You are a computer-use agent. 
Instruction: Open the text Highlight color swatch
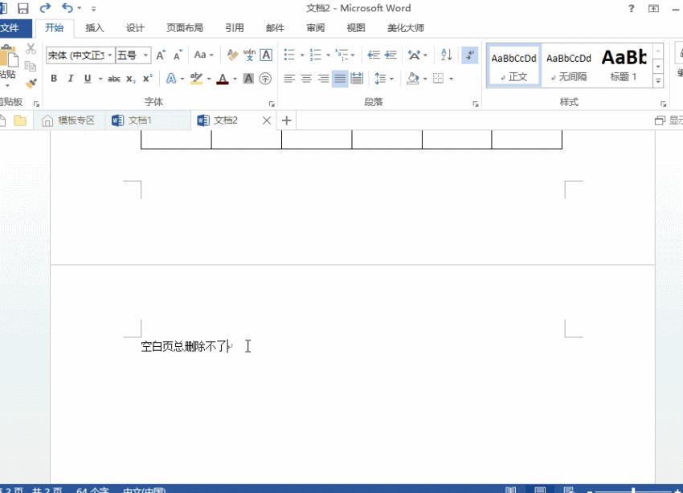pos(208,78)
